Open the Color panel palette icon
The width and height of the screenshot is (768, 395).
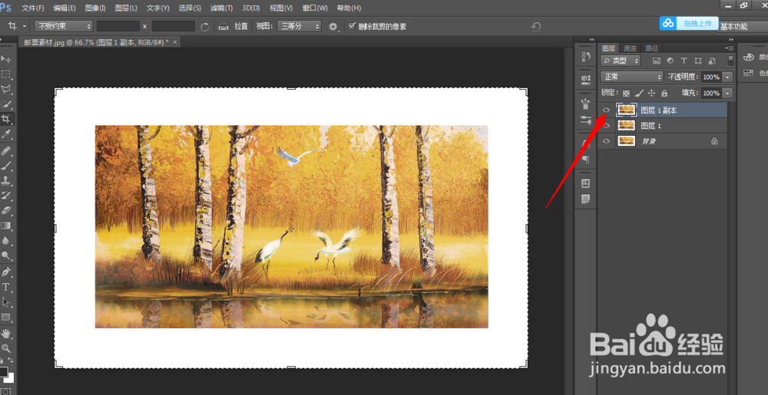(x=748, y=58)
